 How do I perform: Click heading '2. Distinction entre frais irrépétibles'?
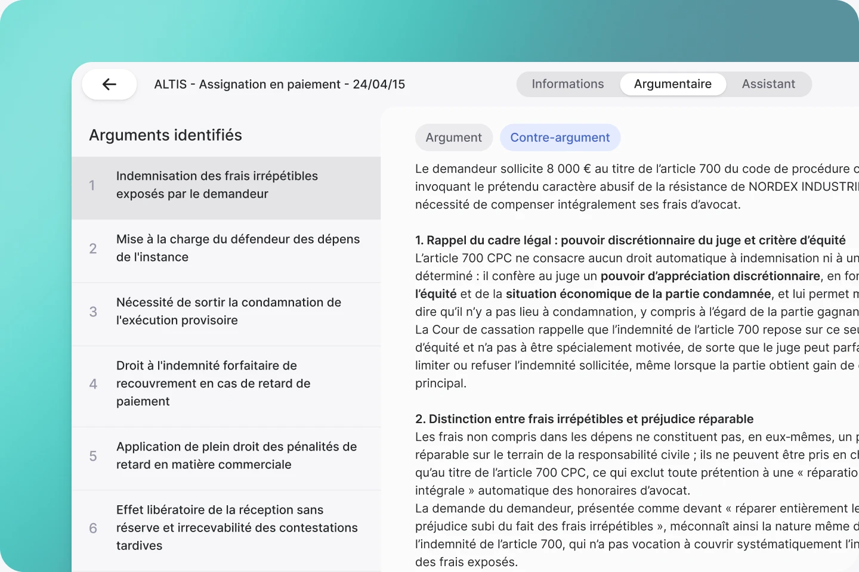coord(585,419)
